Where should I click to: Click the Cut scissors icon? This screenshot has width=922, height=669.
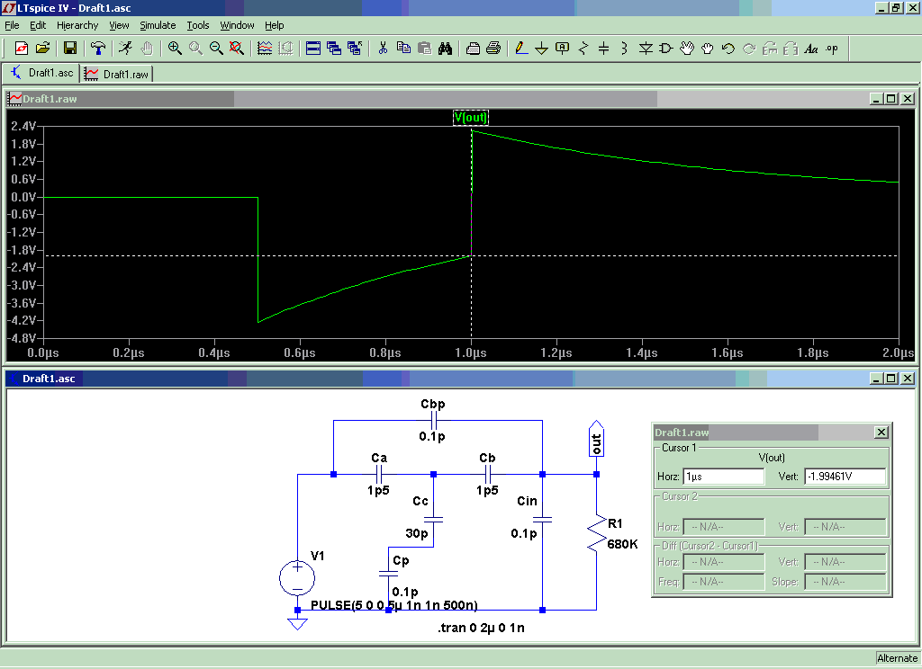(383, 49)
